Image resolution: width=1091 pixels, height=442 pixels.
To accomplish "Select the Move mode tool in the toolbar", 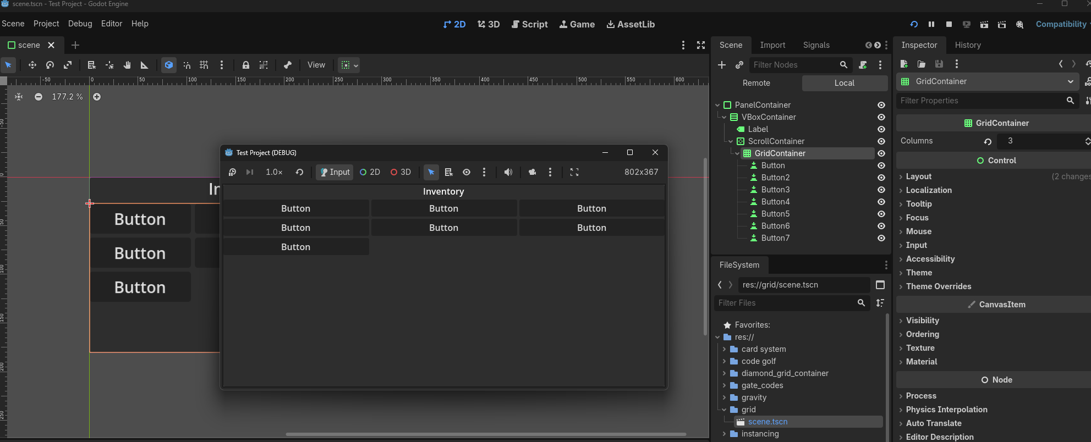I will [x=32, y=65].
